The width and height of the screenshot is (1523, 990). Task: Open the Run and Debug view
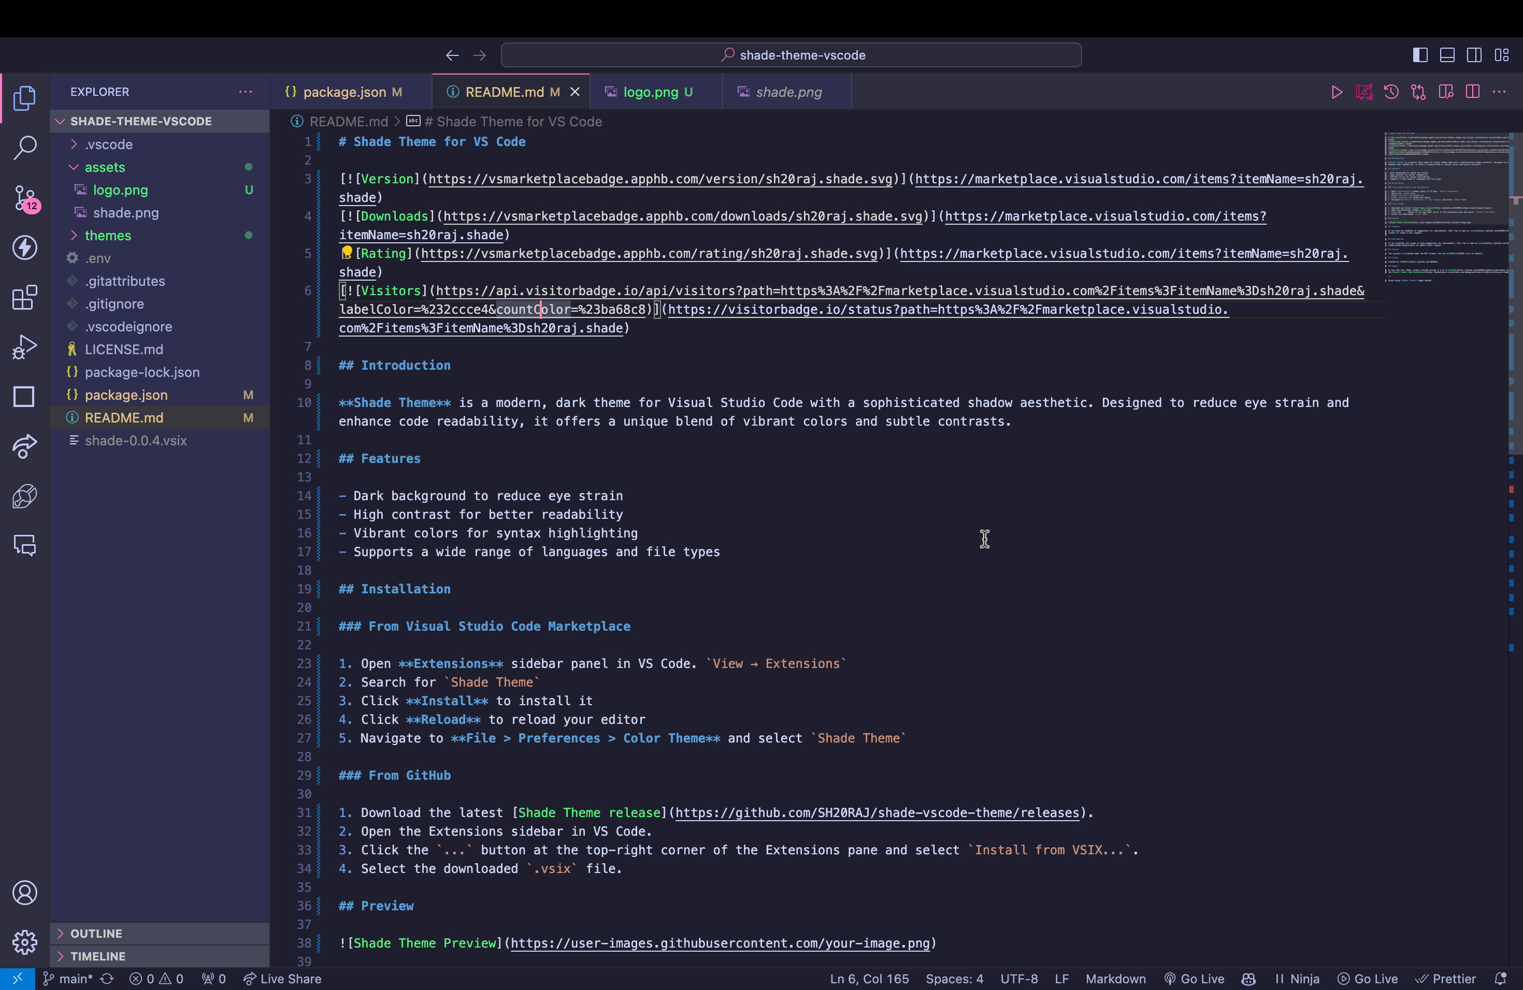(x=25, y=347)
